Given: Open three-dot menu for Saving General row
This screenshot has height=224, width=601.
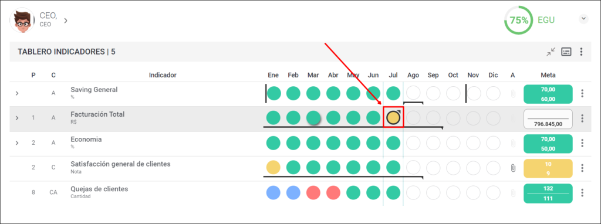Looking at the screenshot, I should 582,93.
